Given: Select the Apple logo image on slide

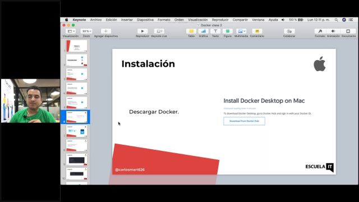Looking at the screenshot, I should [320, 64].
